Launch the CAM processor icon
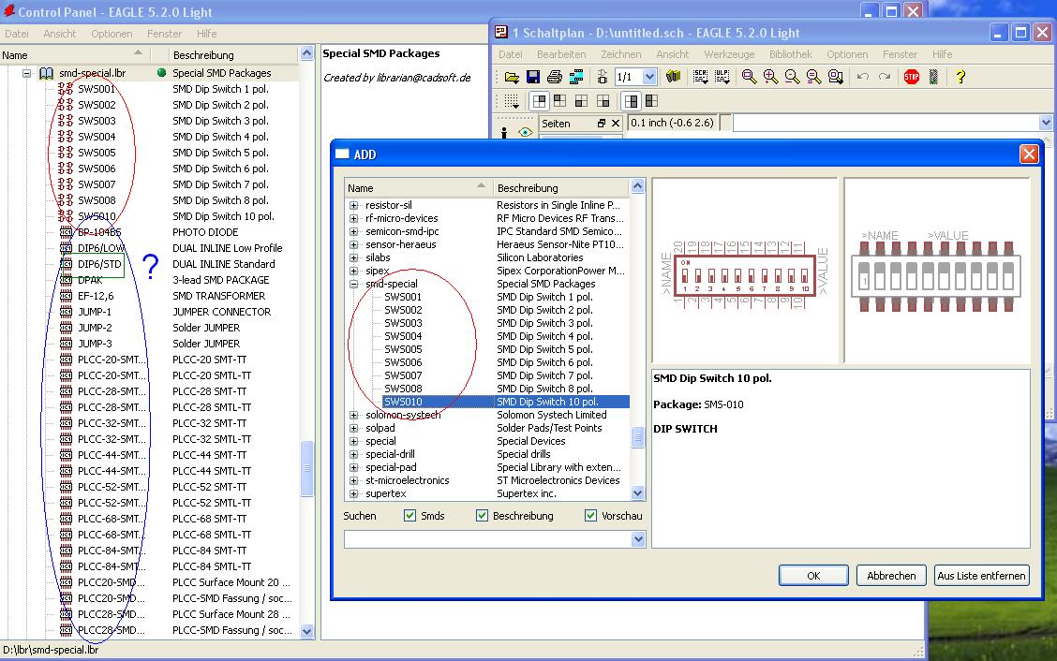This screenshot has height=661, width=1057. (576, 77)
